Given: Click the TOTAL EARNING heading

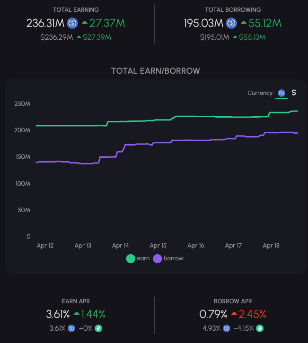Looking at the screenshot, I should click(76, 10).
